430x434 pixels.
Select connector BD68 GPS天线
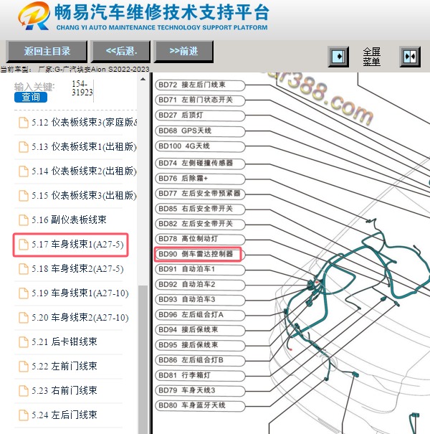pos(200,131)
